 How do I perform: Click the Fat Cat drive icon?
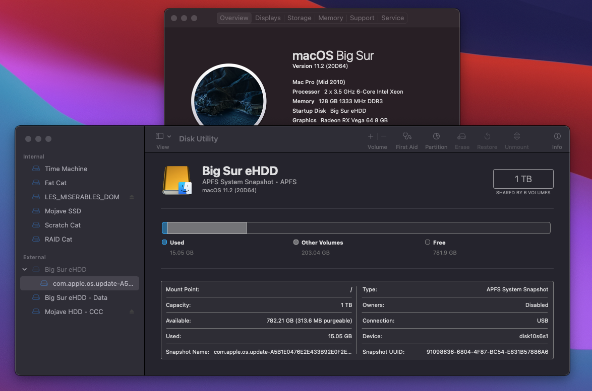pyautogui.click(x=36, y=182)
